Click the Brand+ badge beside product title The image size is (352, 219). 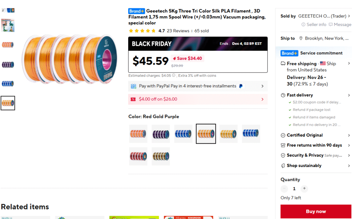pyautogui.click(x=136, y=11)
